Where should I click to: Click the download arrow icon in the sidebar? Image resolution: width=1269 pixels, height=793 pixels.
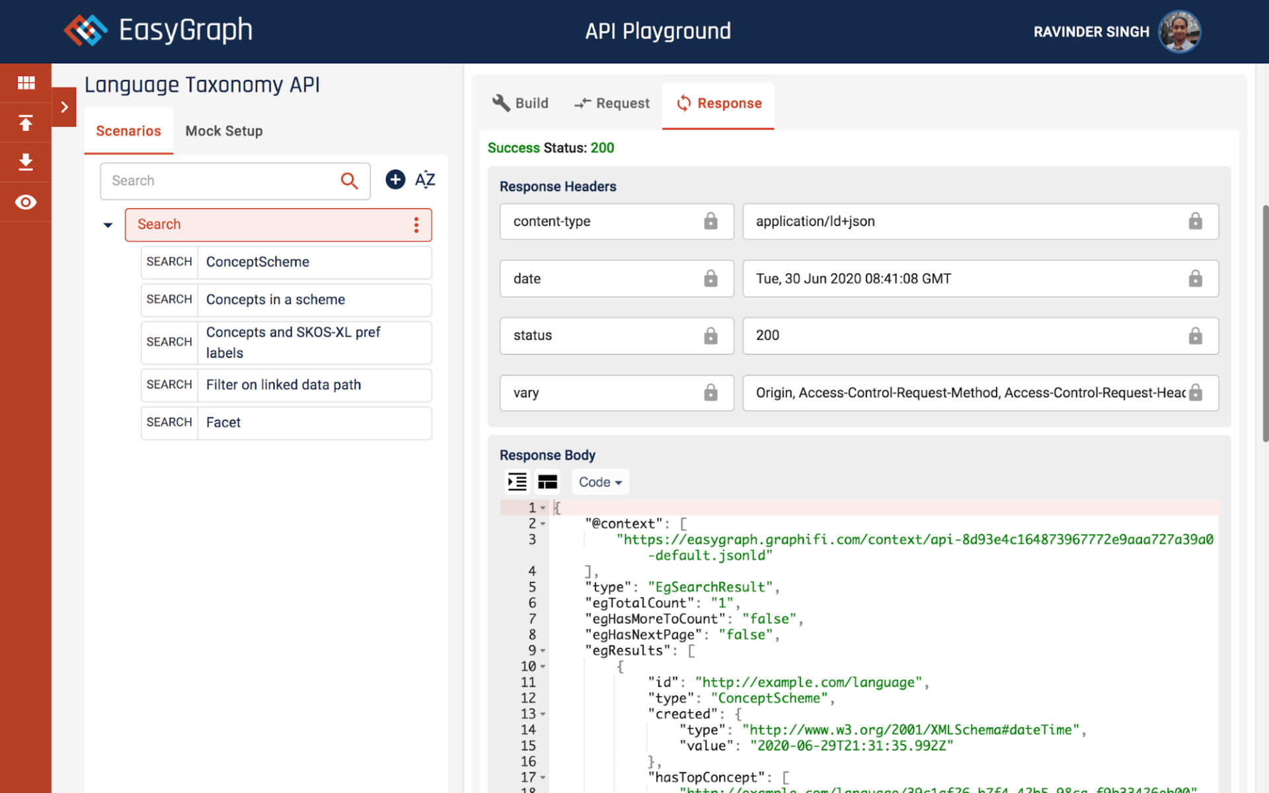click(26, 162)
